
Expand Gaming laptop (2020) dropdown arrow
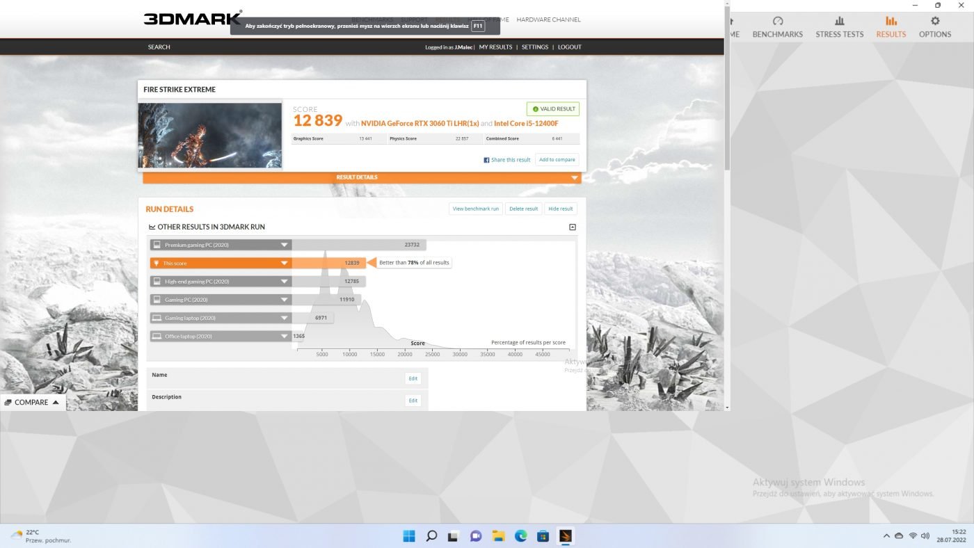pyautogui.click(x=285, y=318)
